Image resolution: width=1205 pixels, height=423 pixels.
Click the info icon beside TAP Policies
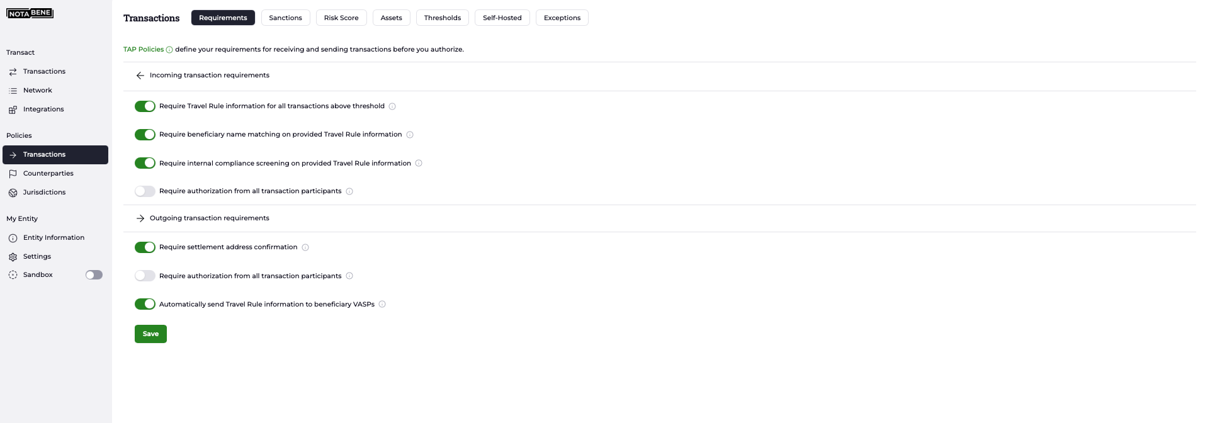click(x=169, y=50)
